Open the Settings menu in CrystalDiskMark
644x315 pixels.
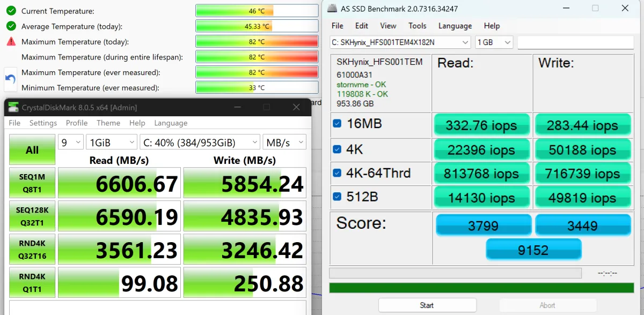[x=43, y=123]
